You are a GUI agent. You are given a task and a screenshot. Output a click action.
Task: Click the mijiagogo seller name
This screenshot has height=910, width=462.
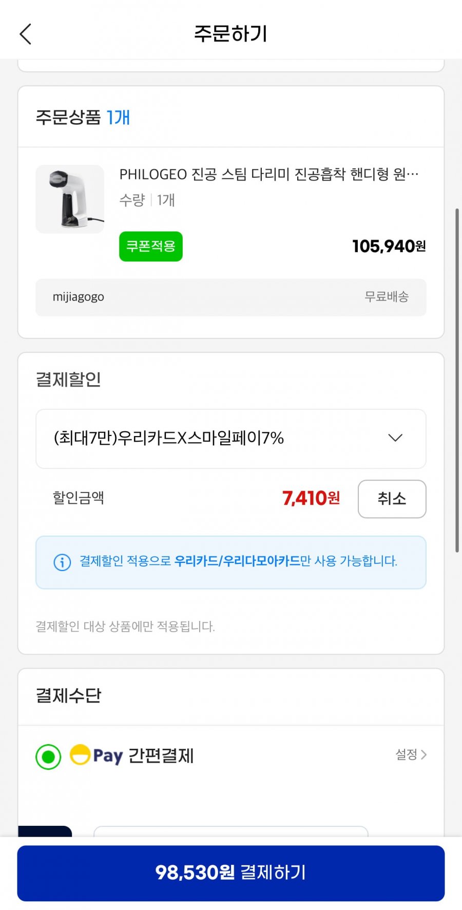[79, 297]
